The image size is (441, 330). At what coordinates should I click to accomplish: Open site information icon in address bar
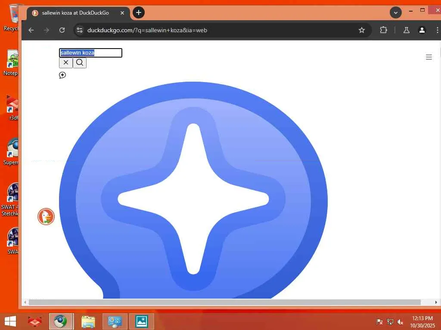click(x=80, y=31)
